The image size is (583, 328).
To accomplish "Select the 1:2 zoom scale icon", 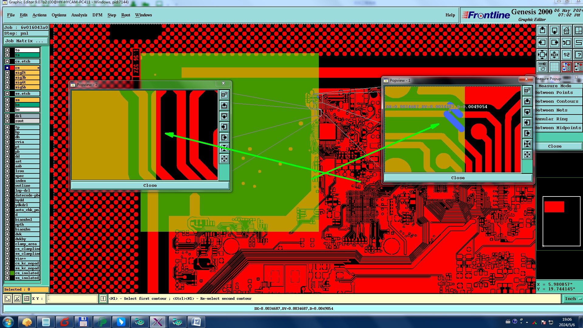I will point(567,55).
